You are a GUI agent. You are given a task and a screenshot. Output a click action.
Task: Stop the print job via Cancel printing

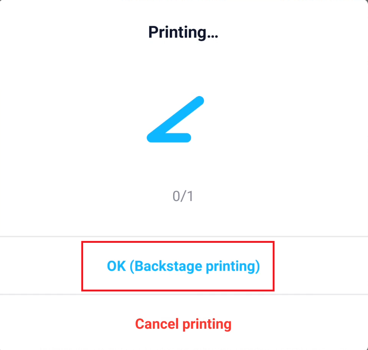[183, 324]
